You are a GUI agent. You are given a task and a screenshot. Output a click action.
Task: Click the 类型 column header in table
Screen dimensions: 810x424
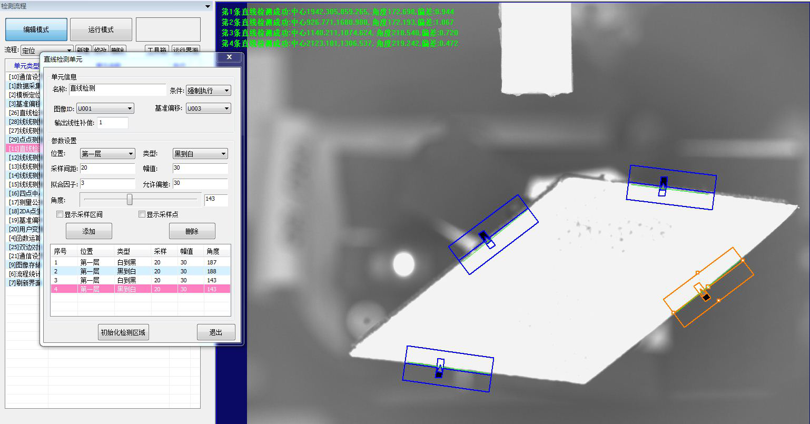coord(133,251)
